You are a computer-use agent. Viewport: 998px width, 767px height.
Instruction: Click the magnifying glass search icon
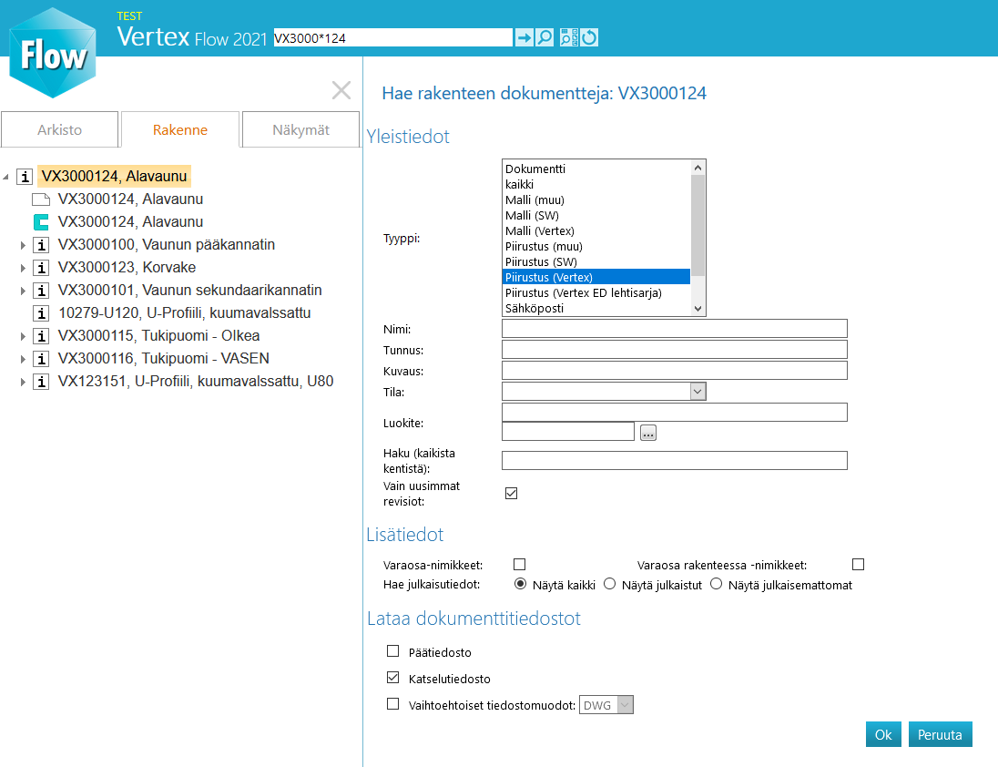545,37
